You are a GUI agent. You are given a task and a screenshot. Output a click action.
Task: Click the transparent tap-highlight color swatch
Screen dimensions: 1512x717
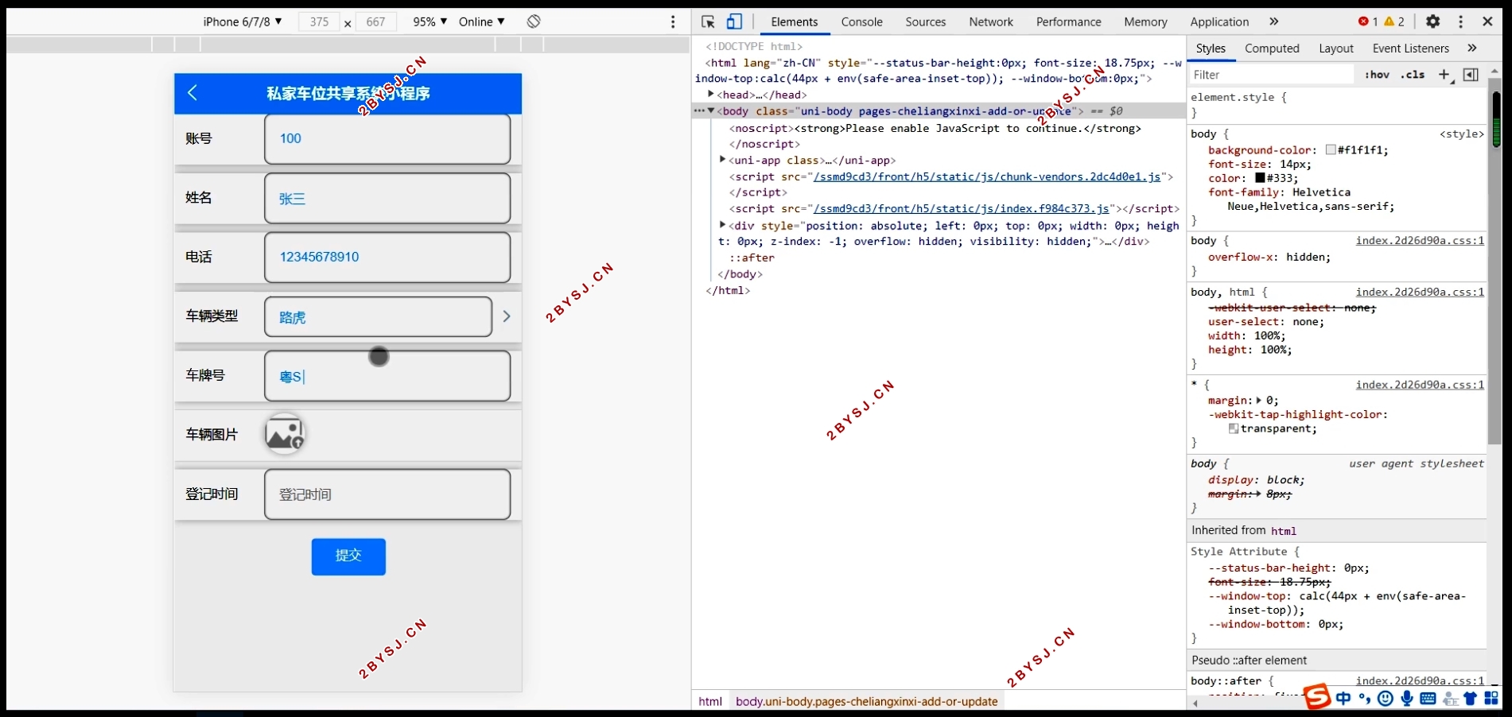(1233, 428)
